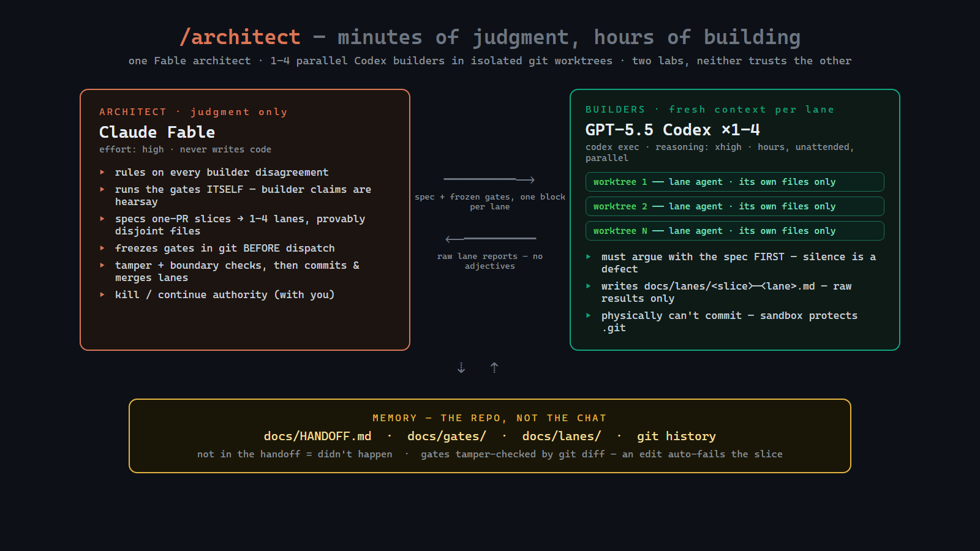Click the 'Claude Fable' heading
Image resolution: width=980 pixels, height=551 pixels.
pos(157,132)
